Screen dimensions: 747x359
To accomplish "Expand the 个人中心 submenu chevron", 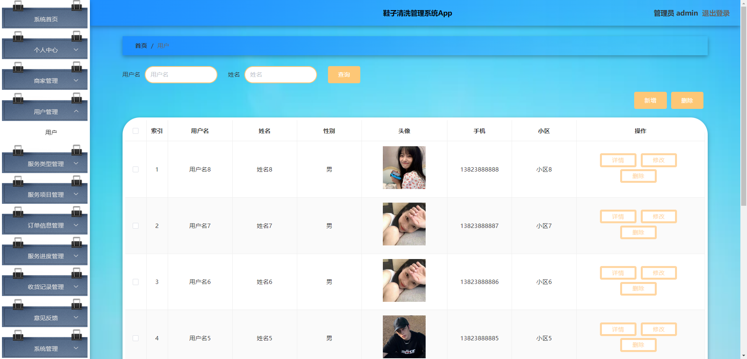I will [x=76, y=50].
